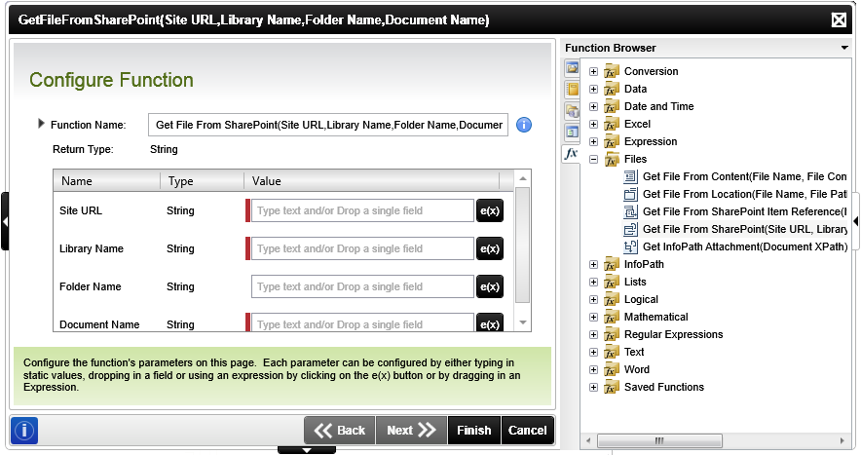Click the Date and Time folder icon
The width and height of the screenshot is (861, 455).
point(611,106)
